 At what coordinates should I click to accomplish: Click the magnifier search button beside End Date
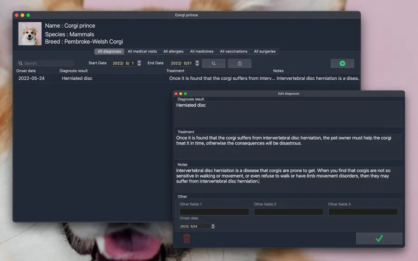(x=213, y=63)
